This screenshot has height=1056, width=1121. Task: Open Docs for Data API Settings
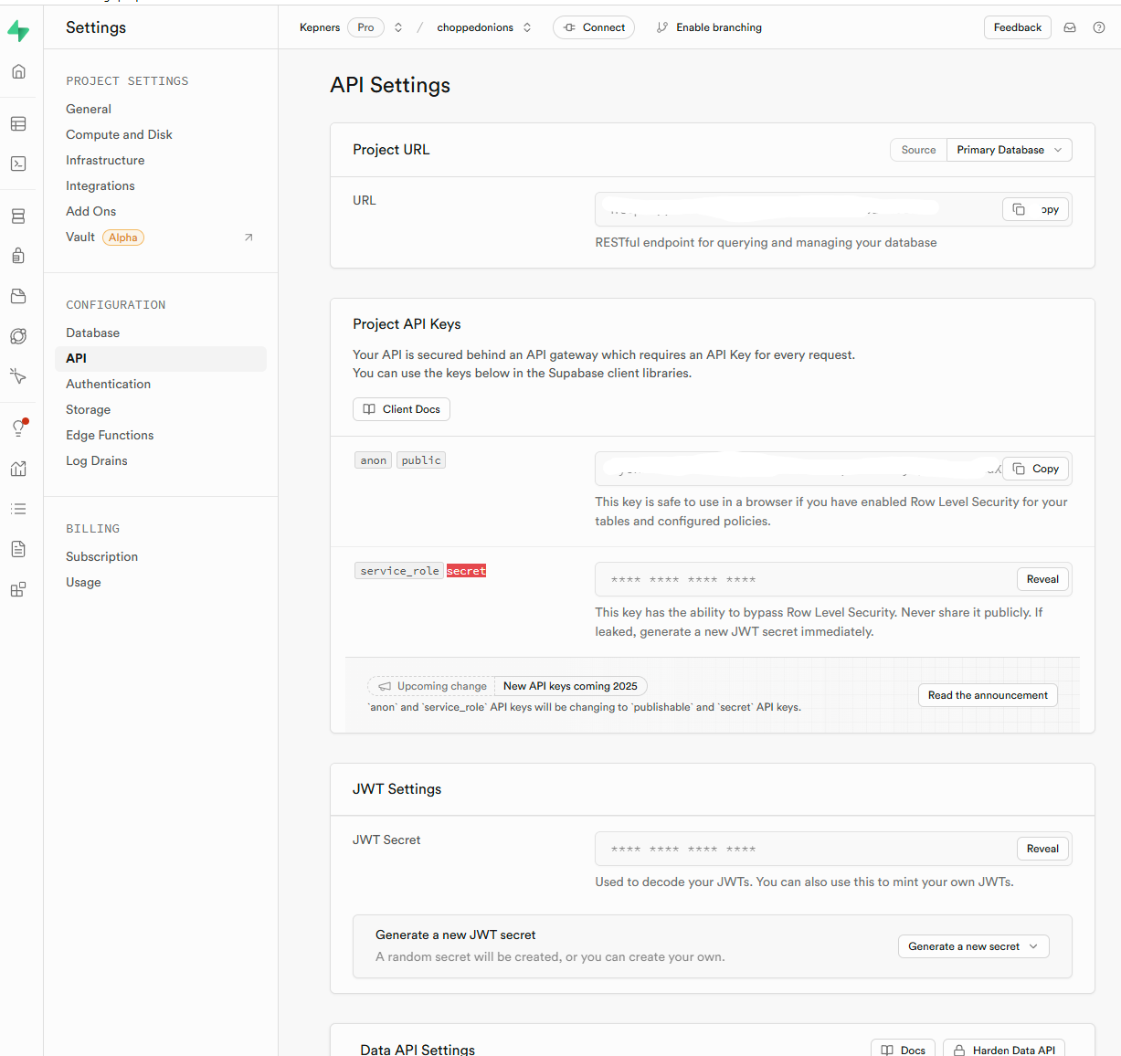tap(903, 1050)
